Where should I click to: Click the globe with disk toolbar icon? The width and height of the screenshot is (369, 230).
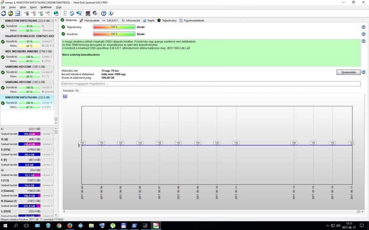pyautogui.click(x=56, y=13)
